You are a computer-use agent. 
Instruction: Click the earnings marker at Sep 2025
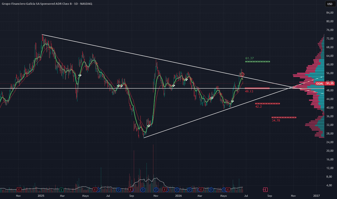[x=131, y=190]
